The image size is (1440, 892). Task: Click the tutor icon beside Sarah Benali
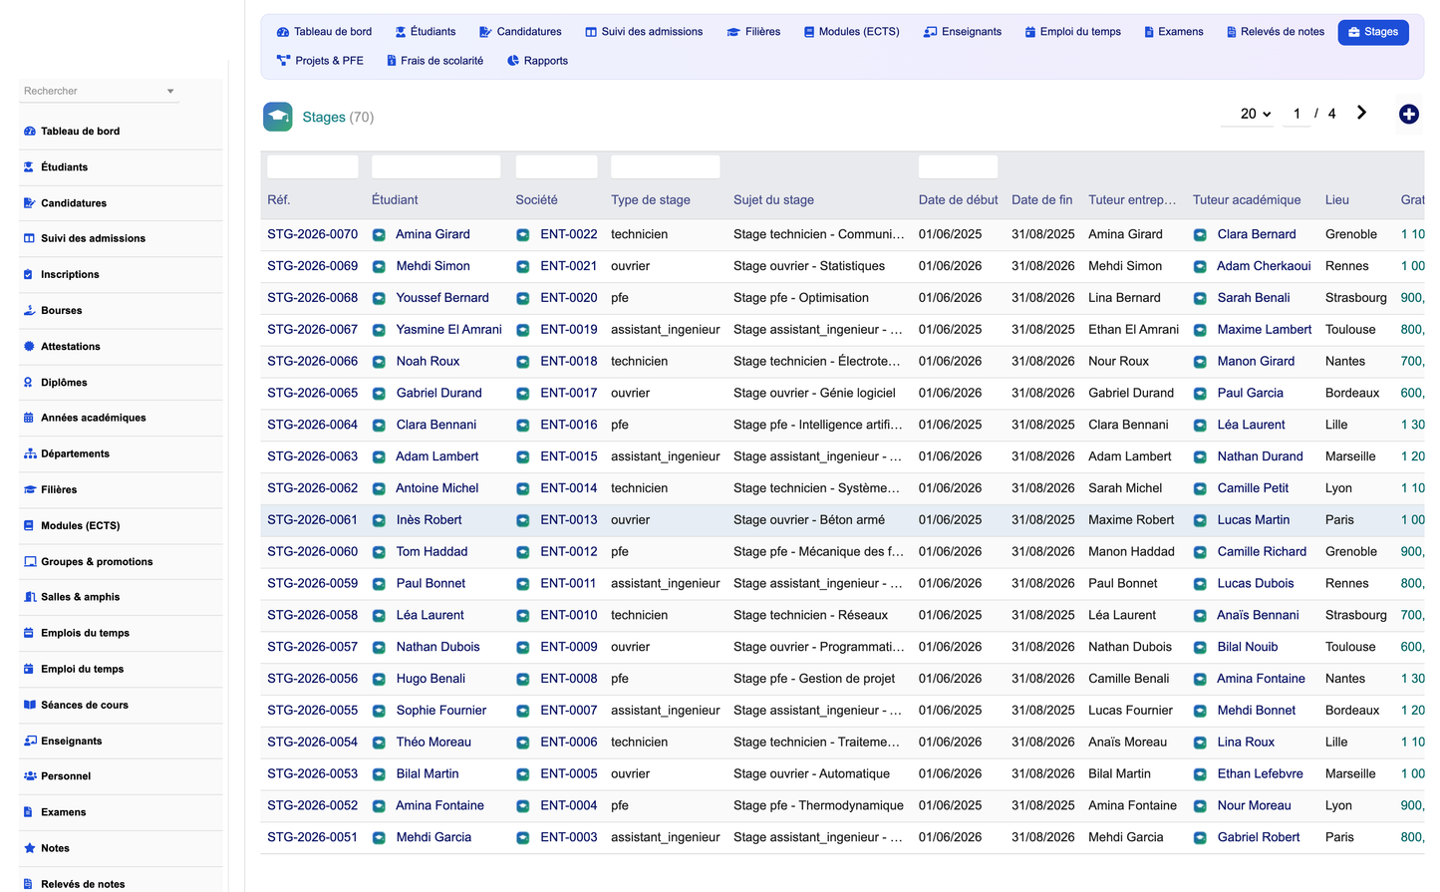(x=1200, y=299)
